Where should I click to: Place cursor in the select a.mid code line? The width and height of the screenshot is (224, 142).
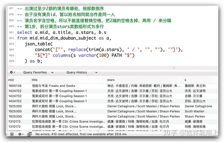tap(62, 32)
